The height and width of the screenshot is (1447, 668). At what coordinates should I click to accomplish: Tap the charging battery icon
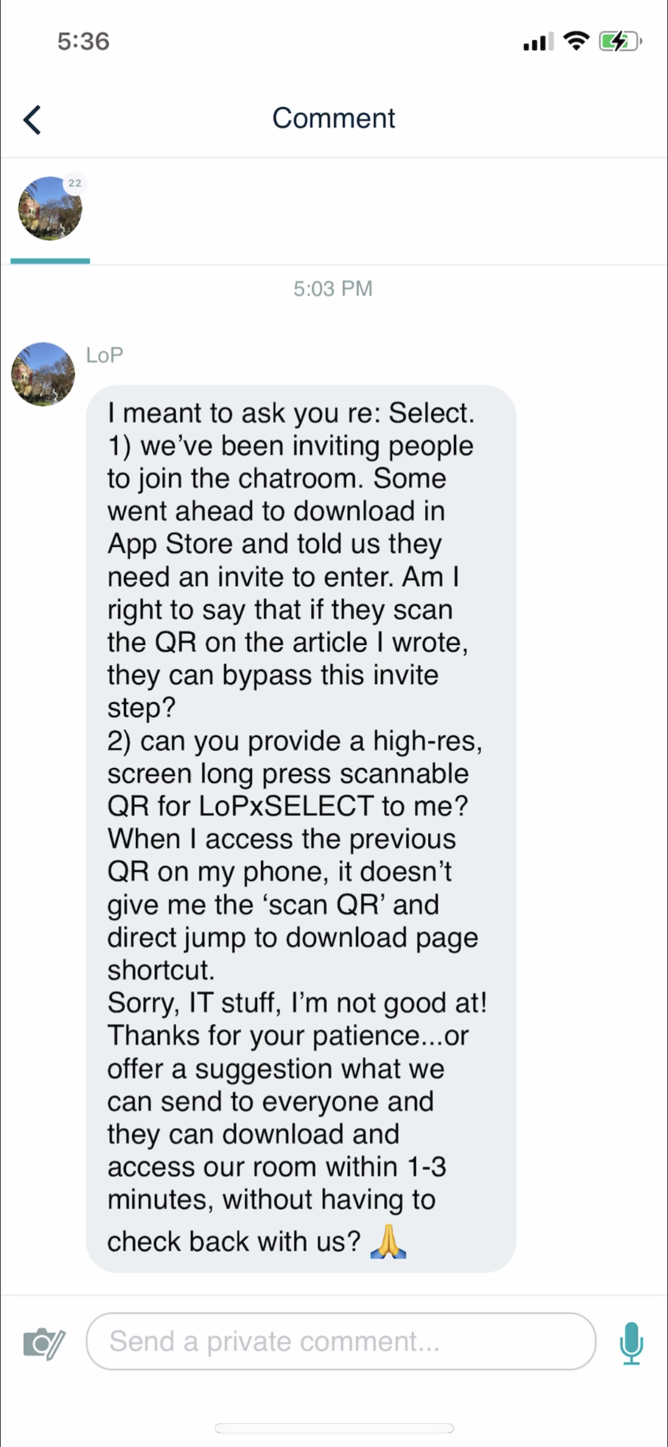click(619, 42)
